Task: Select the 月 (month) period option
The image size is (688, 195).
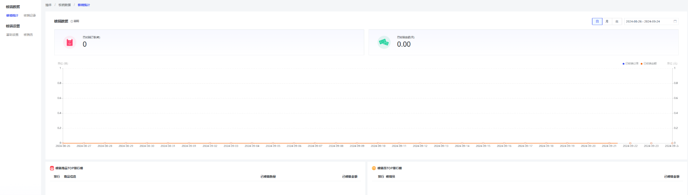Action: click(x=607, y=22)
